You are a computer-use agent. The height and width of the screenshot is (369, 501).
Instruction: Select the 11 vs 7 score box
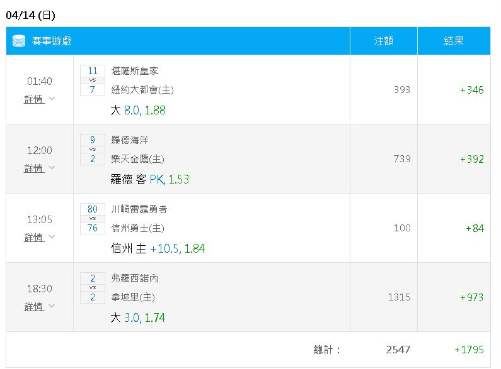pyautogui.click(x=93, y=80)
